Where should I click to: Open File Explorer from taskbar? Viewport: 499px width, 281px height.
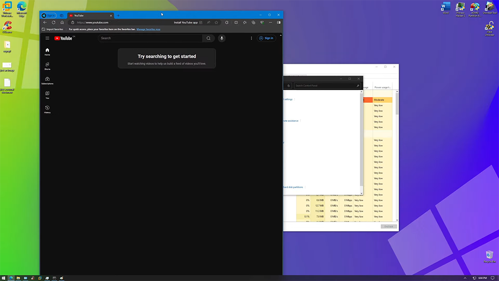point(18,278)
